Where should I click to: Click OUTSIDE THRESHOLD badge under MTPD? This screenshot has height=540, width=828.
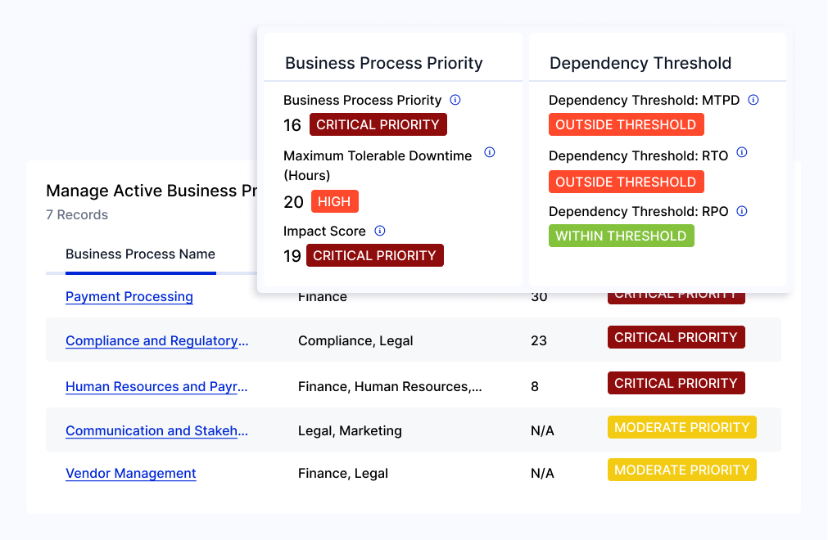(627, 124)
